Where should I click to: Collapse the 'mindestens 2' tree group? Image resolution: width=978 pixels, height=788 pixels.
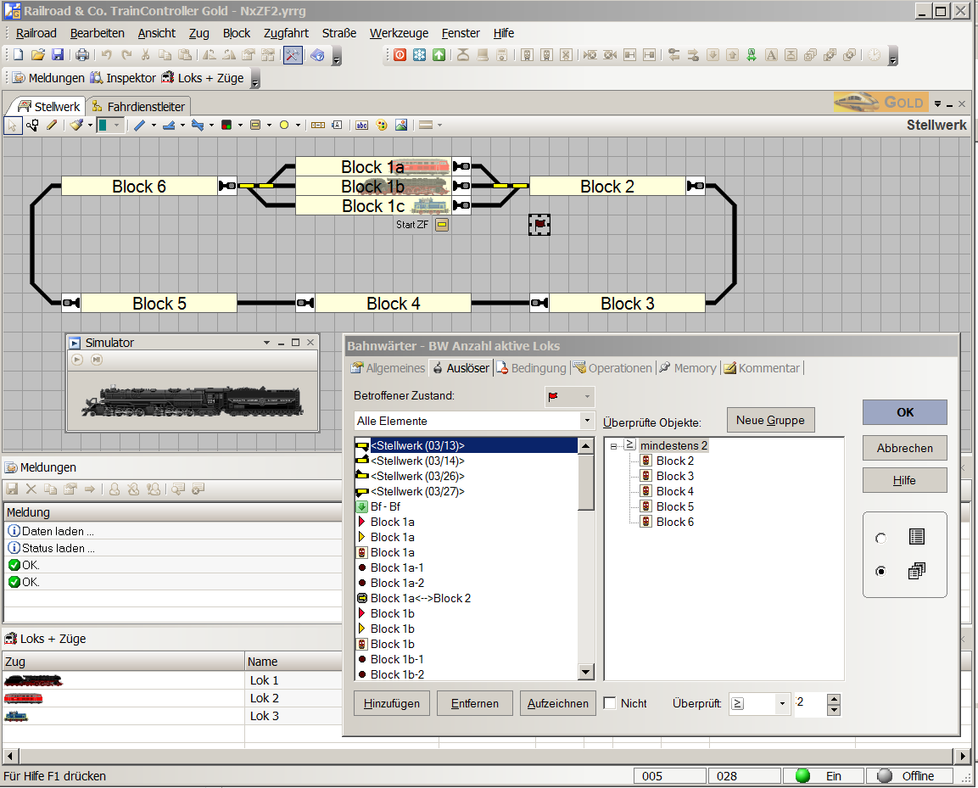613,446
